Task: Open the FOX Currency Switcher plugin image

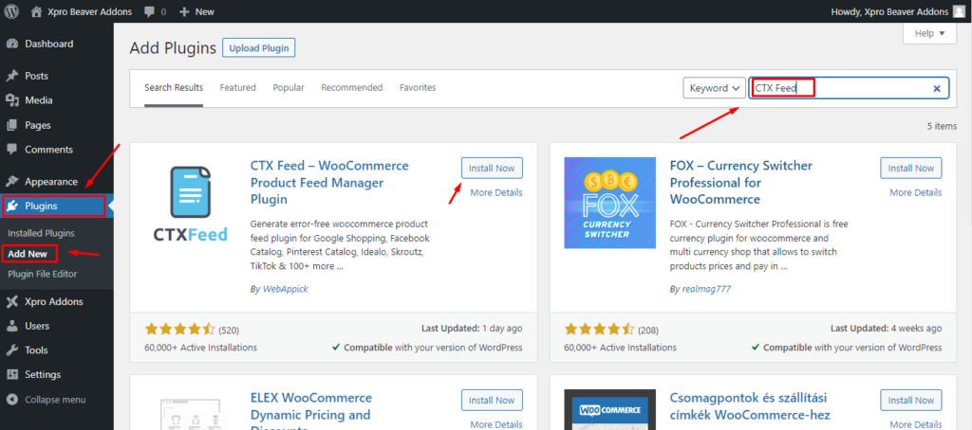Action: tap(609, 203)
